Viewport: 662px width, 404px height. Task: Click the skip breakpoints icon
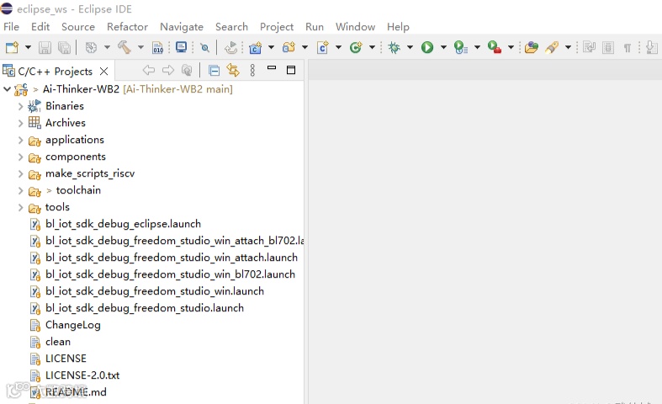click(x=204, y=47)
